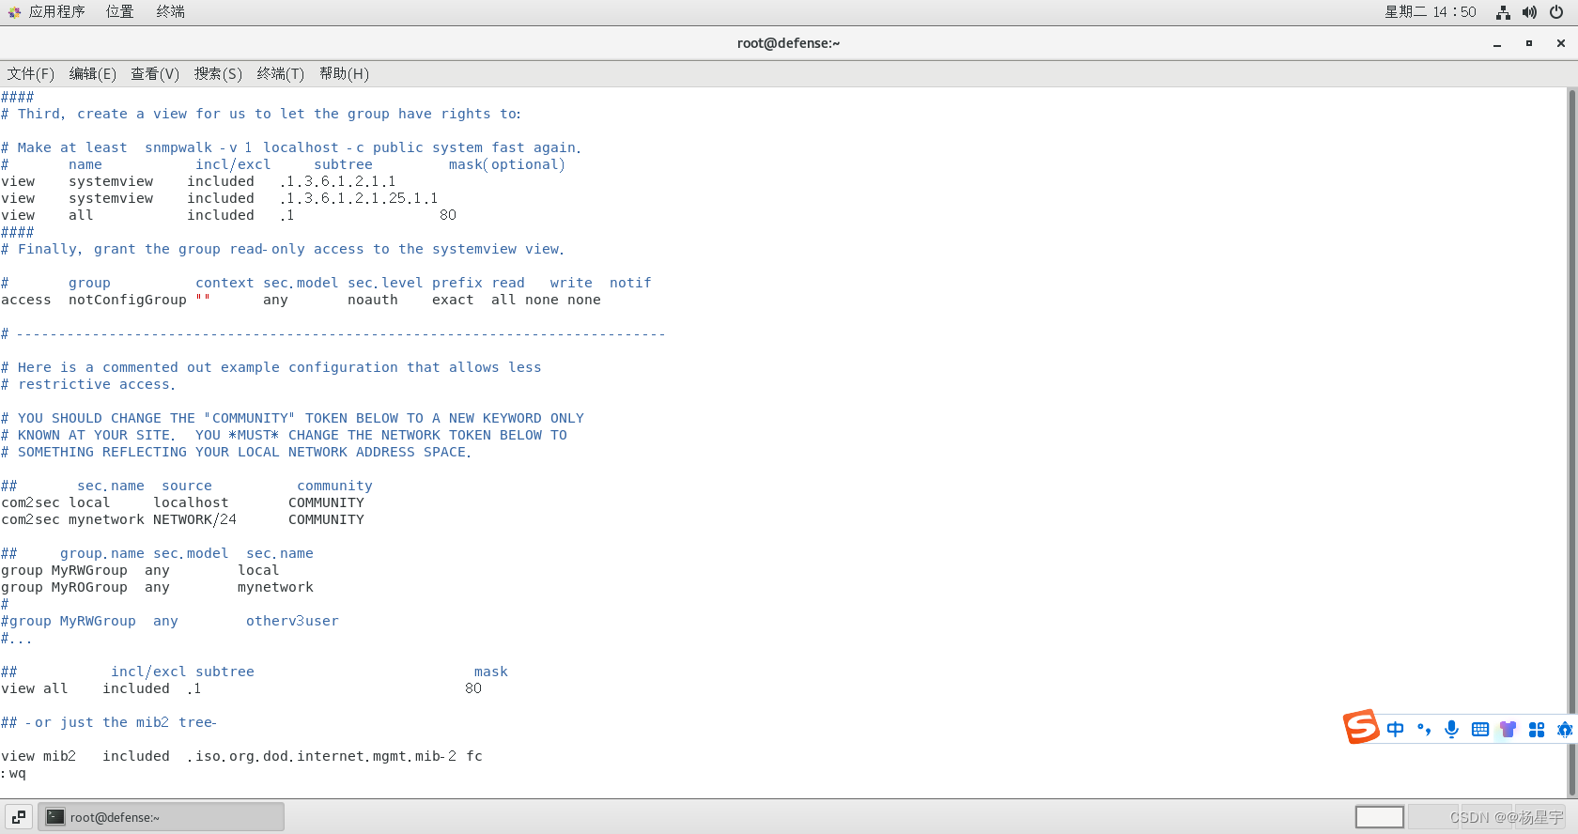The image size is (1578, 834).
Task: Toggle the punctuation mode icon
Action: pyautogui.click(x=1424, y=730)
